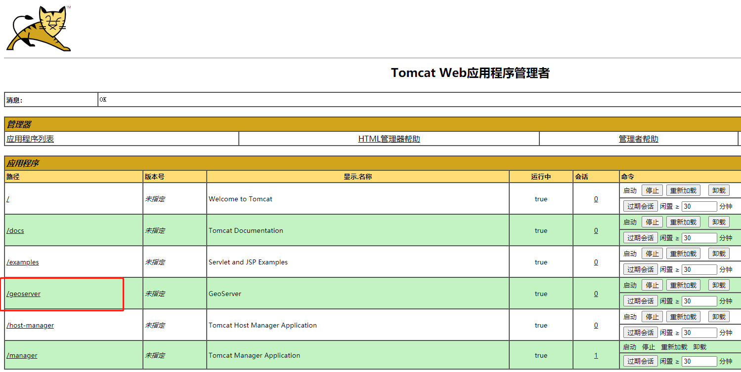Open the /host-manager application path

tap(30, 325)
